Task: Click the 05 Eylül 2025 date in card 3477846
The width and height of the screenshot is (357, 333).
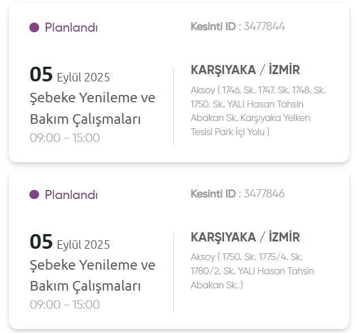Action: point(70,243)
